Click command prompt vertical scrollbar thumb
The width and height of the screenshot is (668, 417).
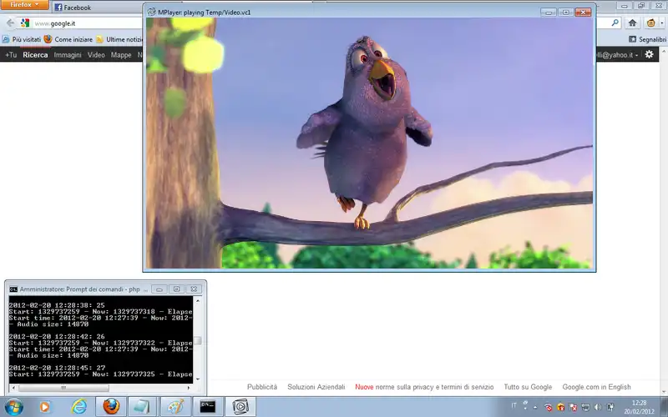[198, 341]
